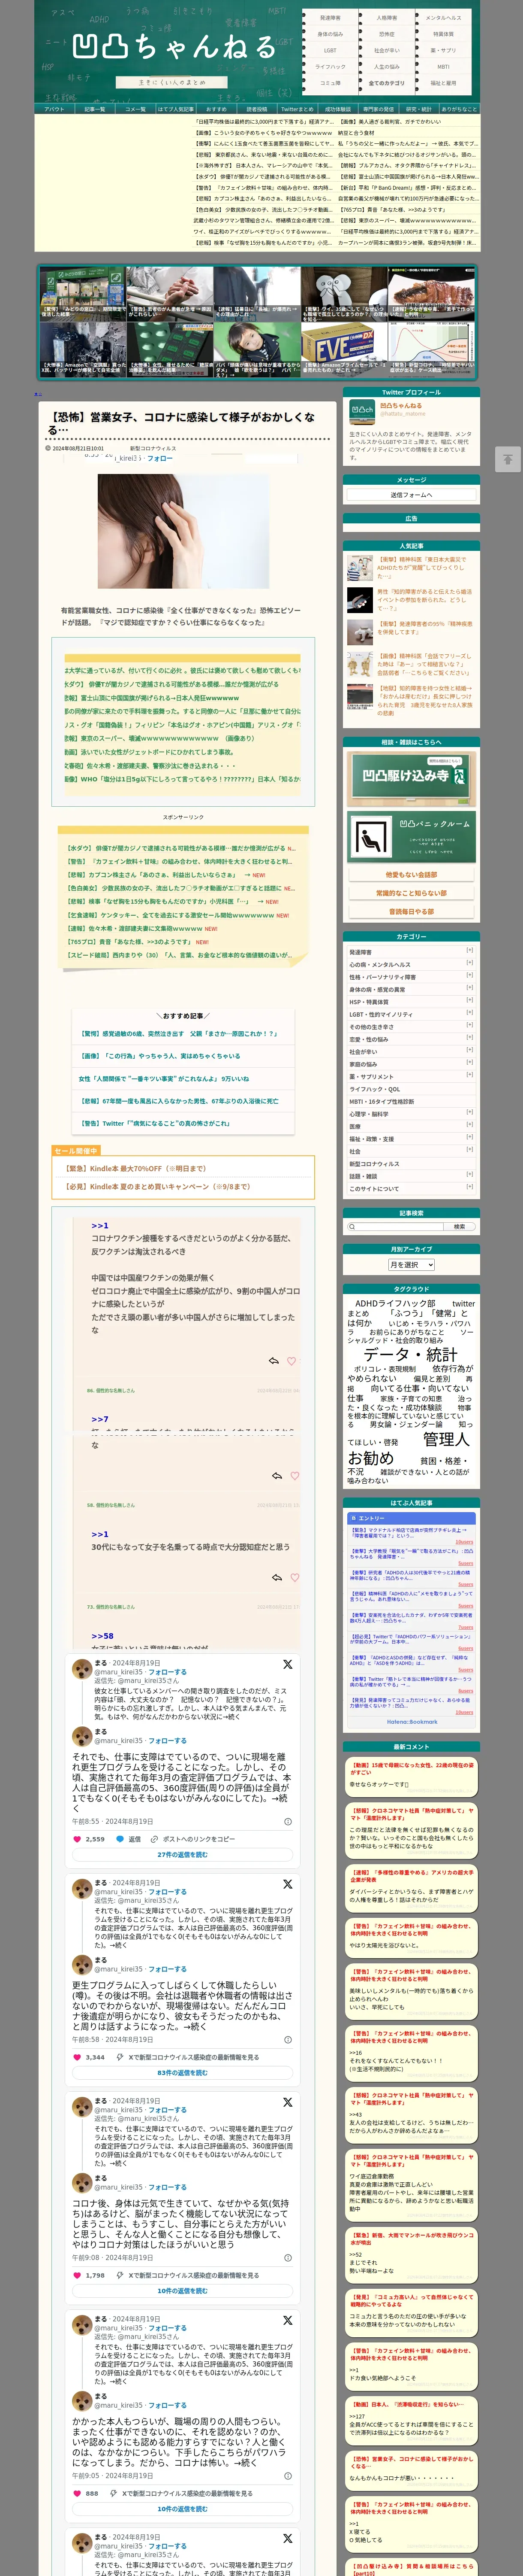This screenshot has width=523, height=2576.
Task: Expand the 発達障害 category with [+]
Action: [470, 951]
